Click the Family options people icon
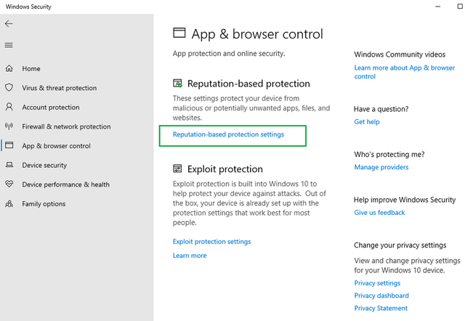This screenshot has height=321, width=465. pos(9,203)
